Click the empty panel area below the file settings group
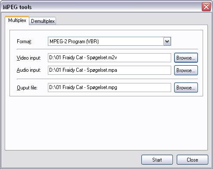Screen dimensions: 213x169 click(x=106, y=123)
